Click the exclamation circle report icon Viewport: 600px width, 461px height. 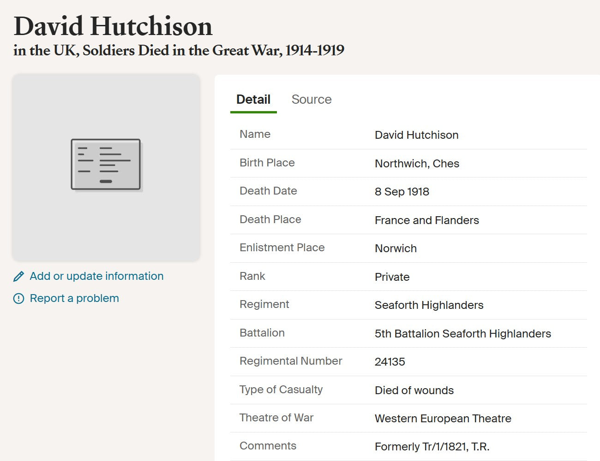(18, 299)
